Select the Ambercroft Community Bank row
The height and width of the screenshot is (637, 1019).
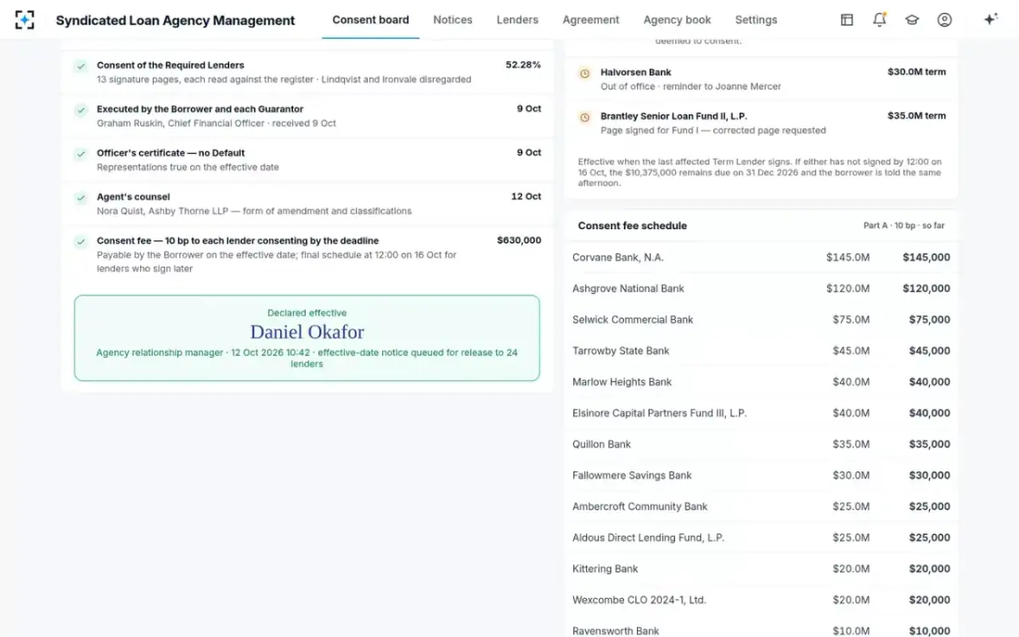pos(761,506)
